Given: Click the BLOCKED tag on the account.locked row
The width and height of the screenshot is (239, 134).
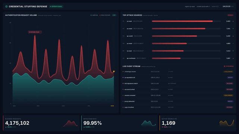Looking at the screenshot, I should (229, 89).
